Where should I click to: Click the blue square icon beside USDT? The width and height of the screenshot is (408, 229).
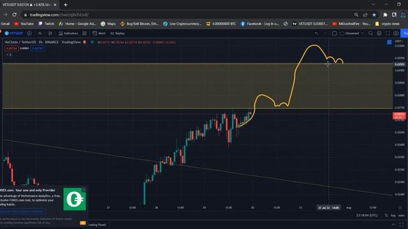[390, 42]
